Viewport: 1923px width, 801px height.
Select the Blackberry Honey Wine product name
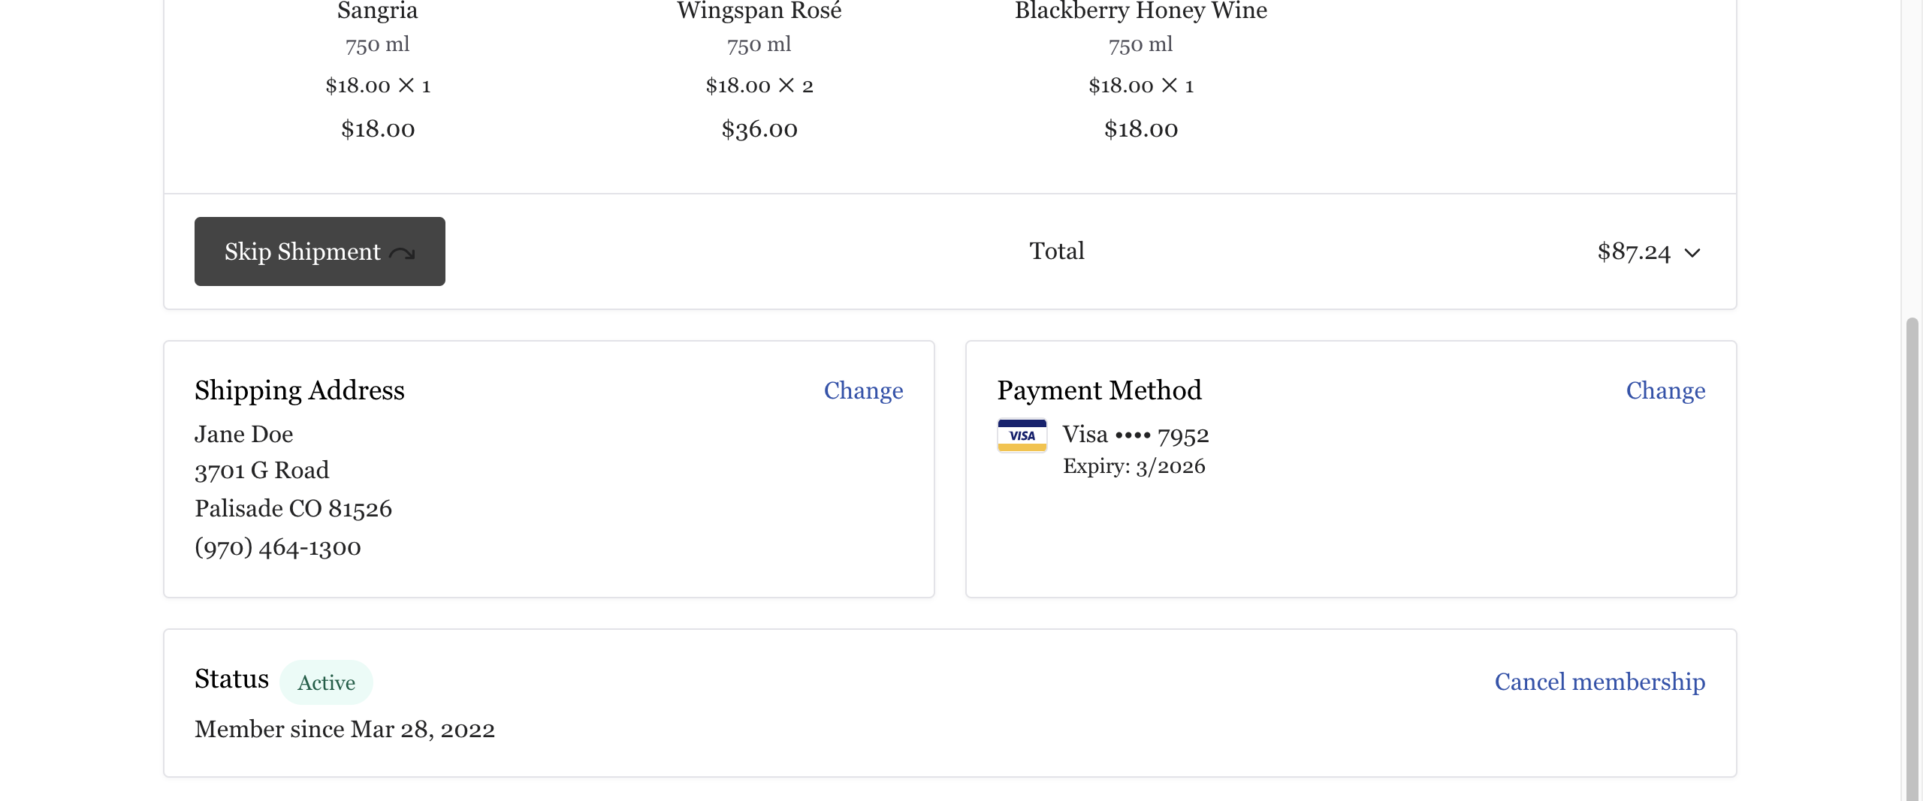click(1140, 11)
